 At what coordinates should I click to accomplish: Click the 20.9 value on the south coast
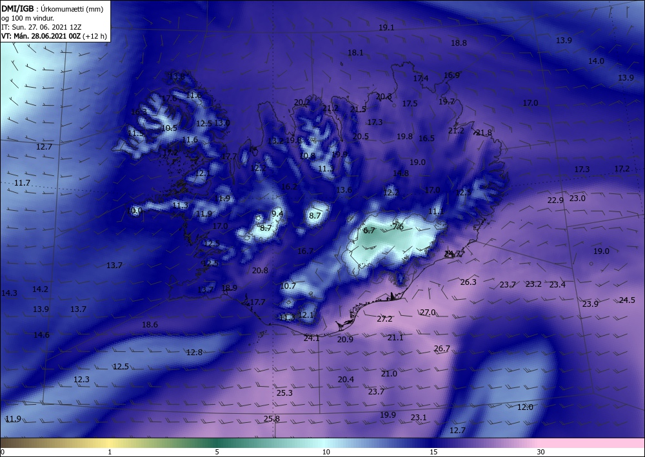pyautogui.click(x=345, y=339)
